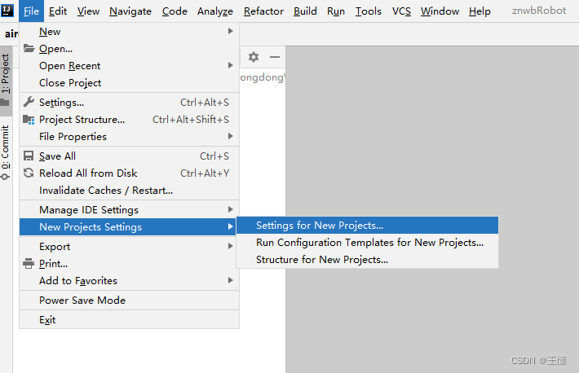
Task: Open the Refactor menu
Action: pos(263,11)
